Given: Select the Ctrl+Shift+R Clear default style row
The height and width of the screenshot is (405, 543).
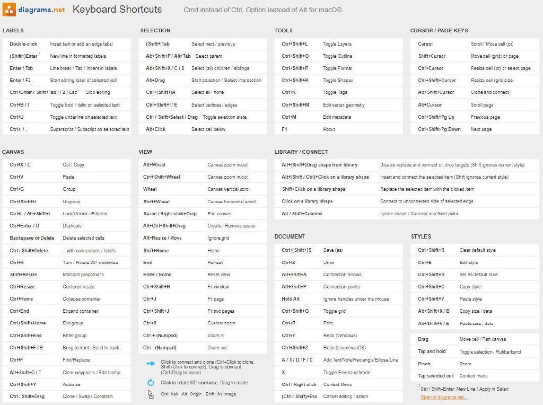Looking at the screenshot, I should [474, 250].
